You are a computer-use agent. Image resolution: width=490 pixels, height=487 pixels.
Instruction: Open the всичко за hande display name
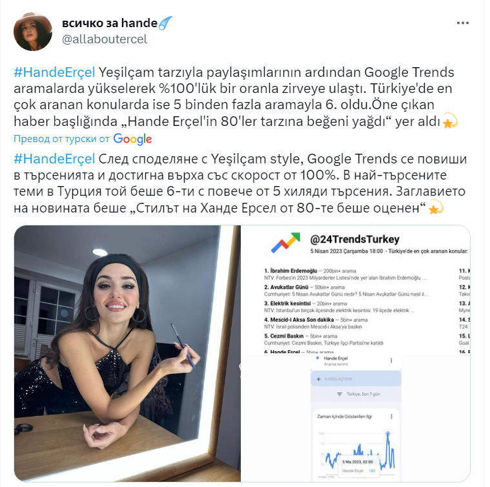pyautogui.click(x=110, y=23)
